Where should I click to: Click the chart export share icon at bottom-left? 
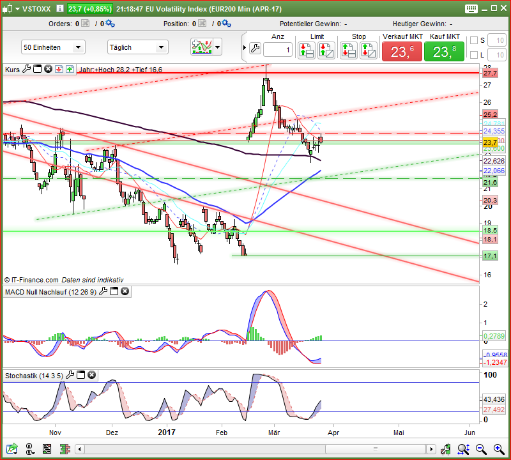tap(11, 449)
